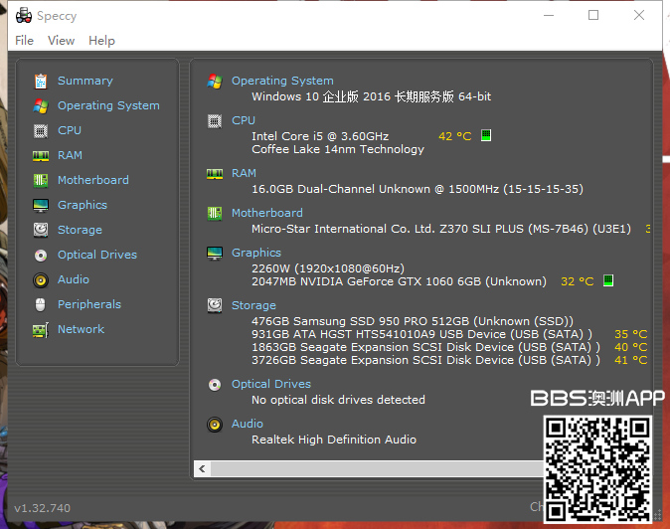Open Peripherals section from sidebar

click(89, 304)
